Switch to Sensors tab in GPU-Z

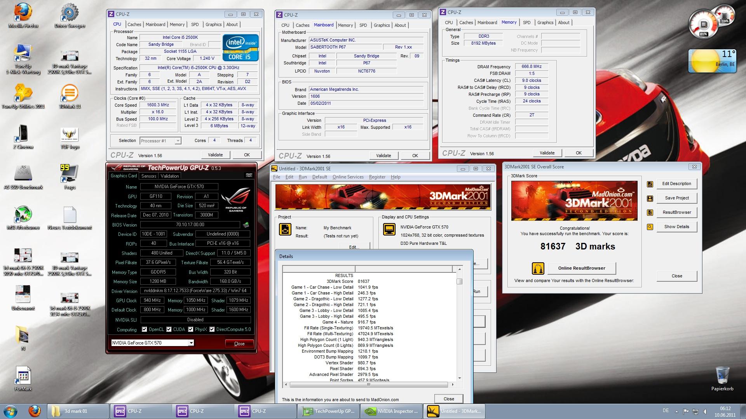click(x=149, y=176)
